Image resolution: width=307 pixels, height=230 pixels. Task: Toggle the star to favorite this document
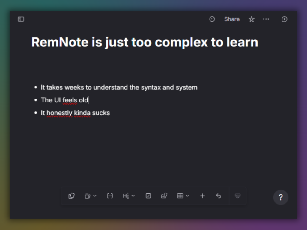252,19
